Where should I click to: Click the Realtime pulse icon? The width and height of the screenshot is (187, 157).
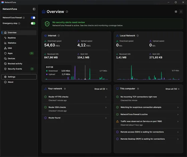5,38
